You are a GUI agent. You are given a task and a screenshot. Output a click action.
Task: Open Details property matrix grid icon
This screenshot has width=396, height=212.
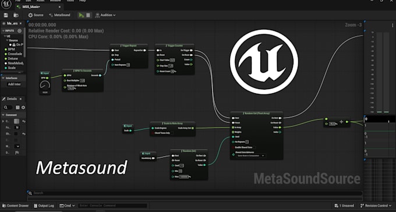17,108
